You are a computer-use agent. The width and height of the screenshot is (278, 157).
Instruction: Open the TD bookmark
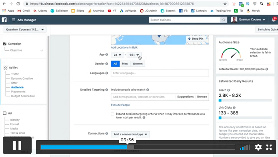coord(239,11)
